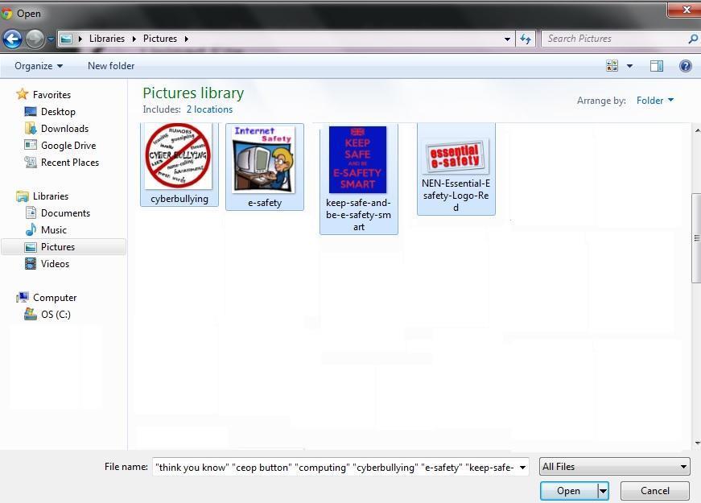Click the vertical scrollbar thumb in file list

(x=696, y=238)
